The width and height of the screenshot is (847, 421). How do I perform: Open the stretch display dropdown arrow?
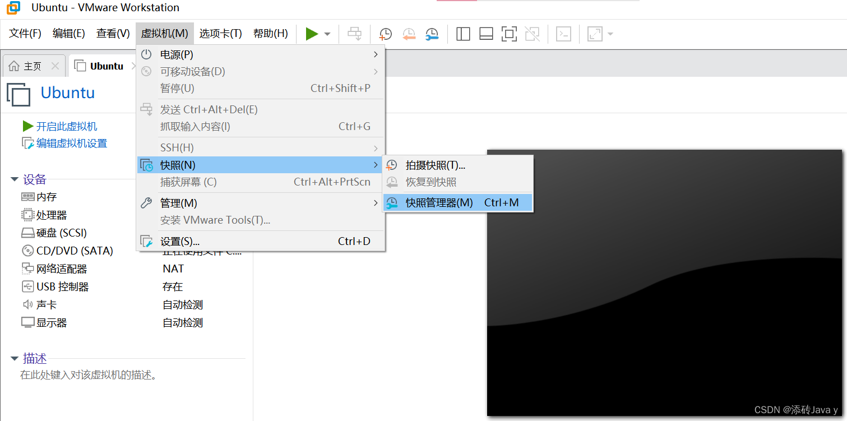point(610,34)
